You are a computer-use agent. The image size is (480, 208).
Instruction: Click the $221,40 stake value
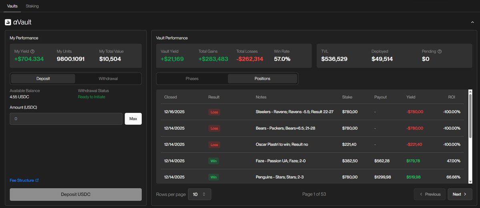click(349, 144)
